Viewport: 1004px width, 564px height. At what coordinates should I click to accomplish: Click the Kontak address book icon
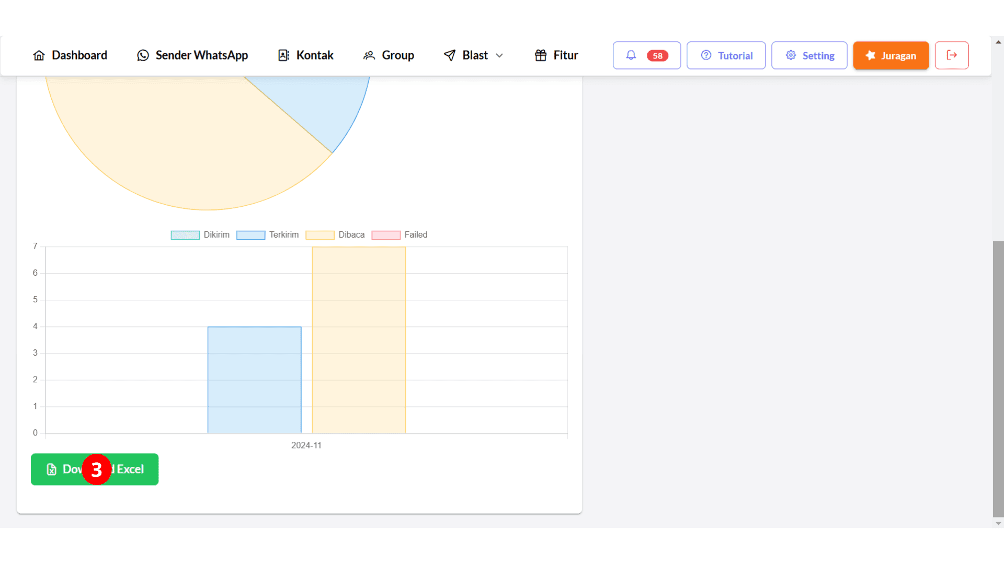(283, 55)
